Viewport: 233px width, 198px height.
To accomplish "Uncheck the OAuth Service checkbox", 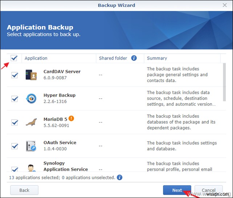I will click(x=15, y=146).
